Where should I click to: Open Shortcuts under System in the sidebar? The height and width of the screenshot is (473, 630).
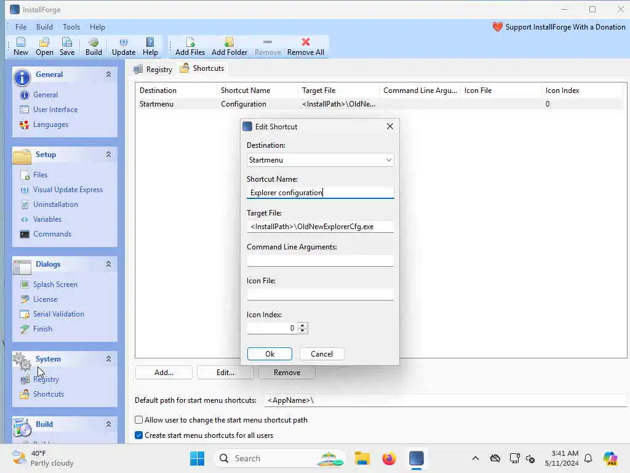tap(48, 394)
